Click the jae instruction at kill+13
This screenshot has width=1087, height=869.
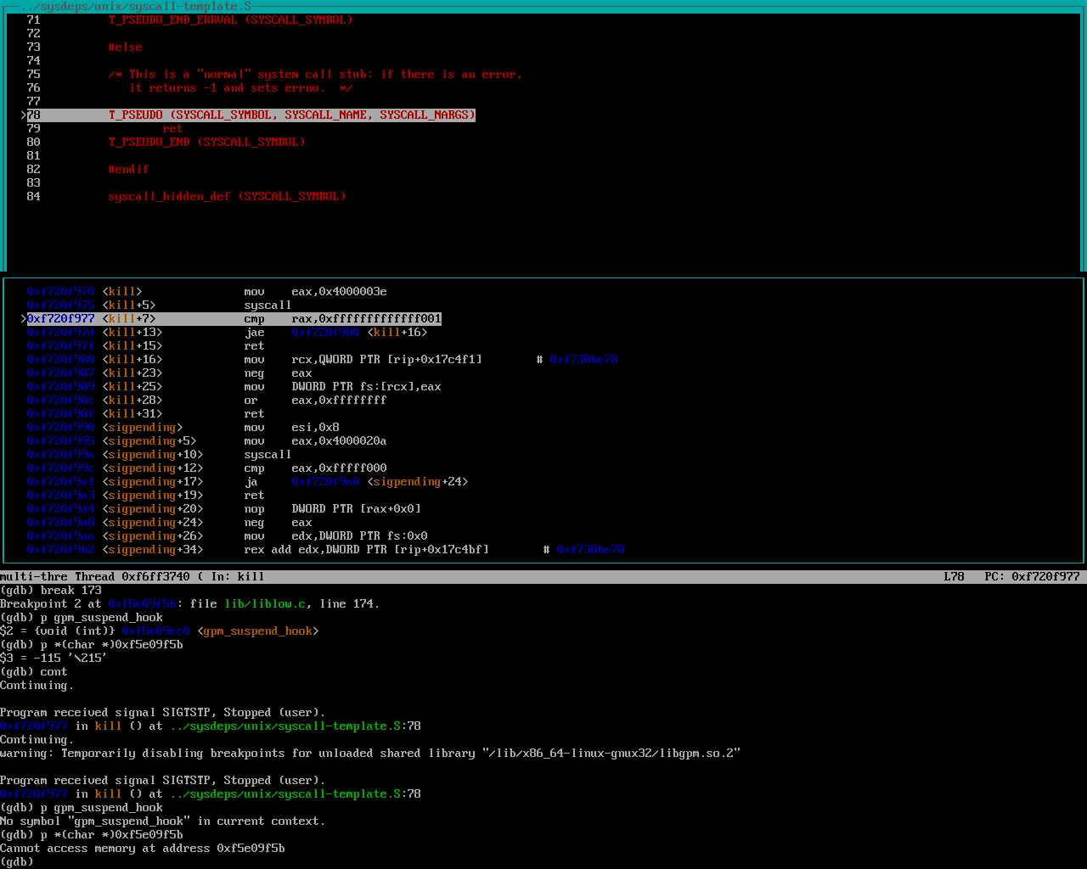point(254,332)
